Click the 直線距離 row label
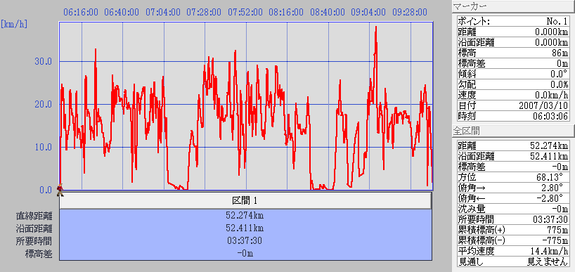Screen dimensions: 575x272 pos(34,216)
